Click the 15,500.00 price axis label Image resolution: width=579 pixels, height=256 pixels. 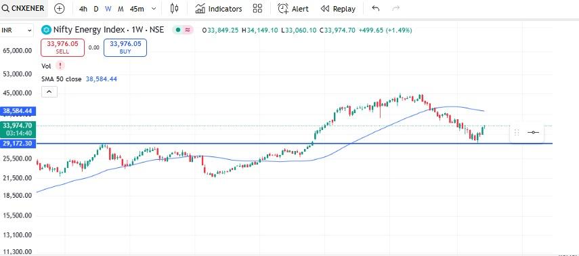pyautogui.click(x=17, y=215)
